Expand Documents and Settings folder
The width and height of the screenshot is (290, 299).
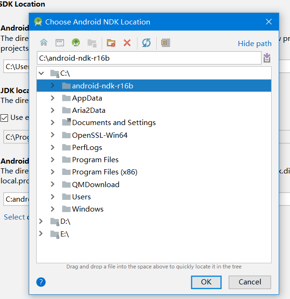click(x=53, y=122)
